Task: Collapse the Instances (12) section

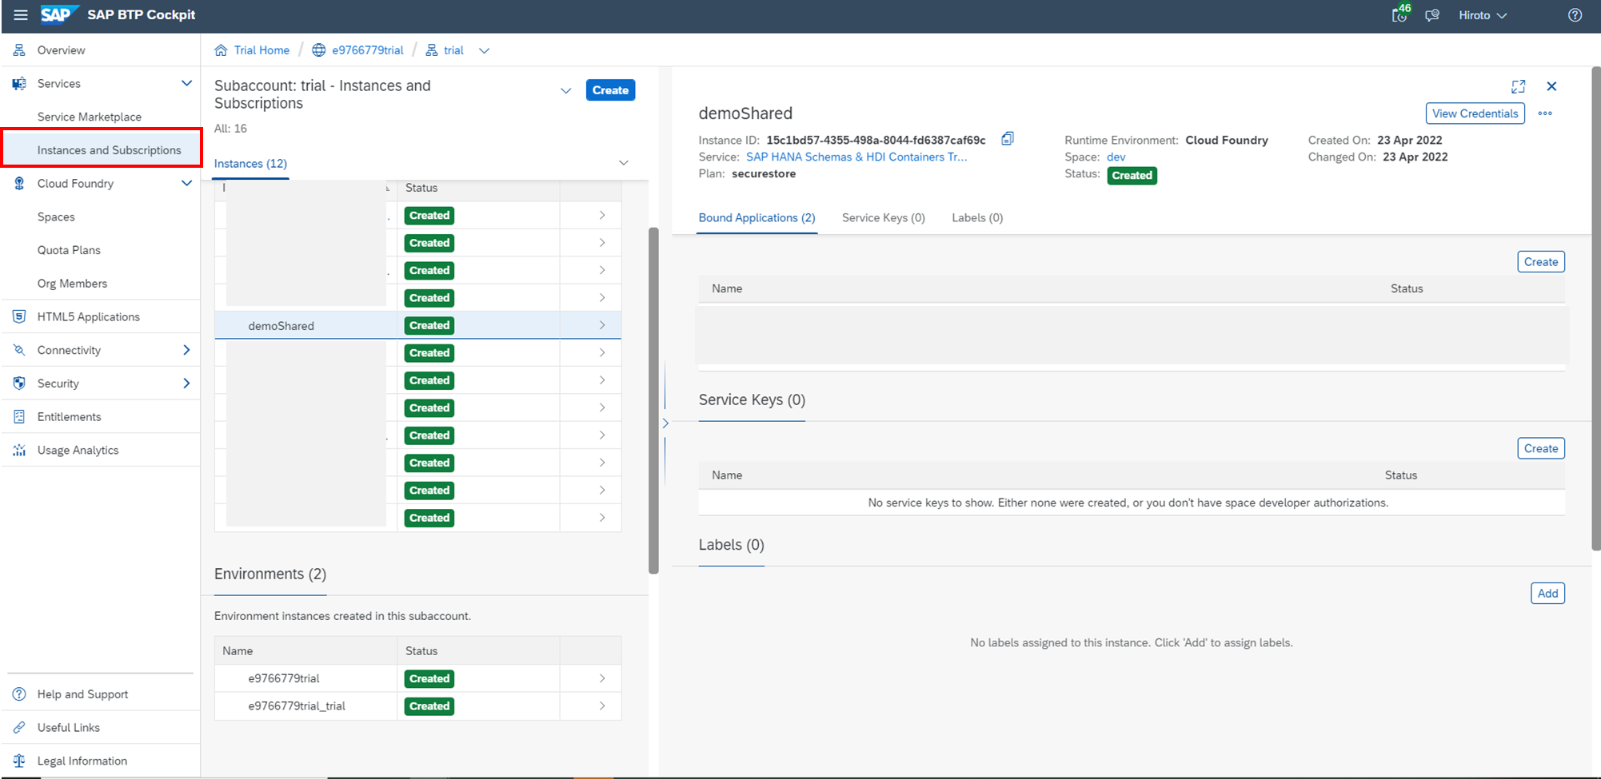Action: (x=623, y=162)
